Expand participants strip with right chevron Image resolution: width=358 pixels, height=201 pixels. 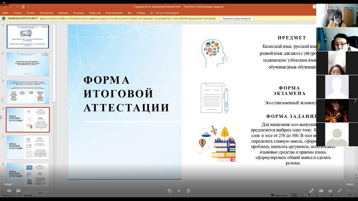pos(355,101)
